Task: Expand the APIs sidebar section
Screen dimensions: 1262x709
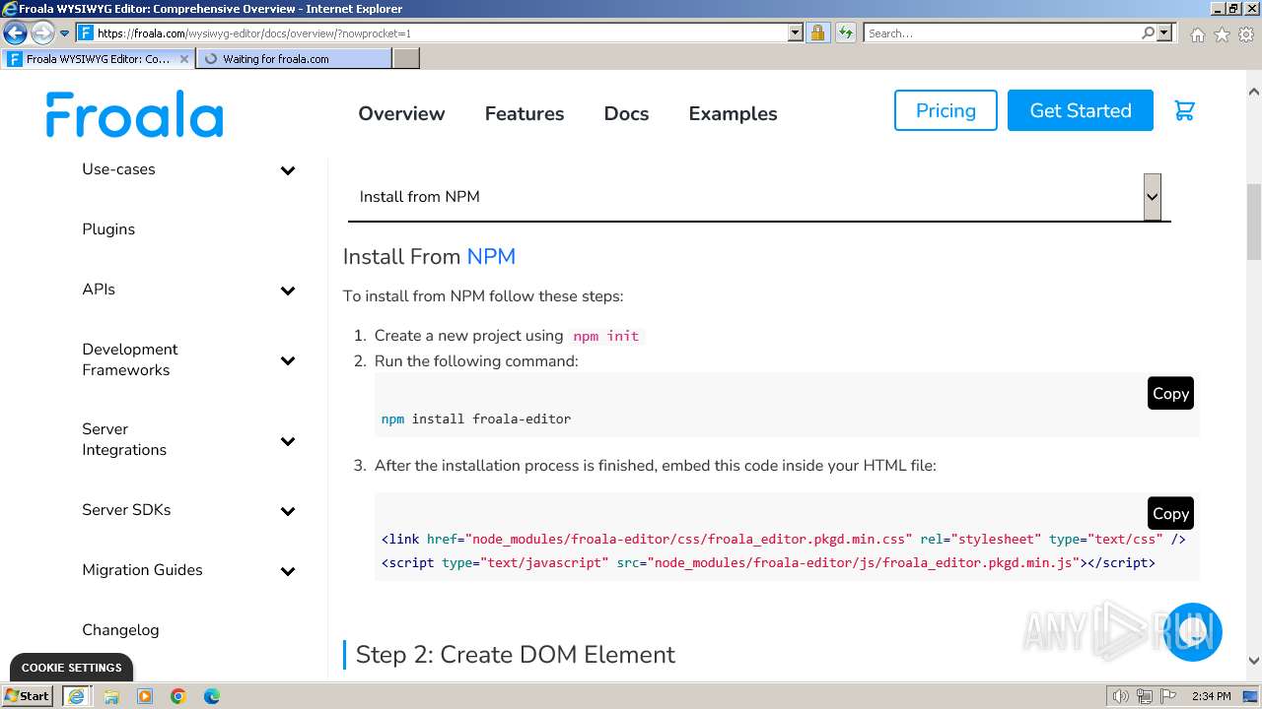Action: click(x=288, y=290)
